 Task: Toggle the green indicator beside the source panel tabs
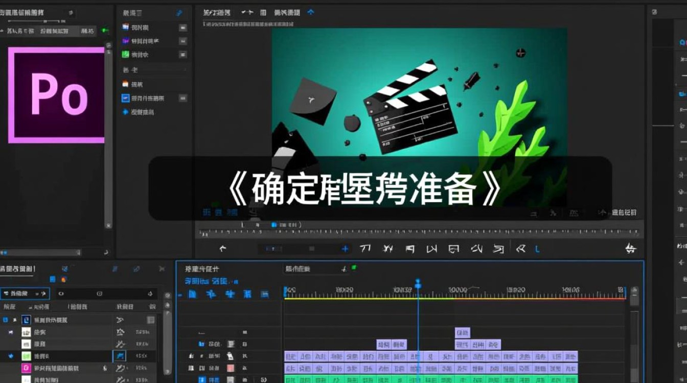coord(105,31)
